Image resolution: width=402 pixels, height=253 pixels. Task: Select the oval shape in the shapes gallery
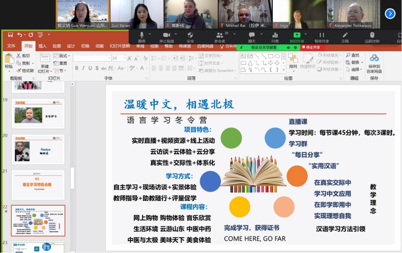(277, 56)
